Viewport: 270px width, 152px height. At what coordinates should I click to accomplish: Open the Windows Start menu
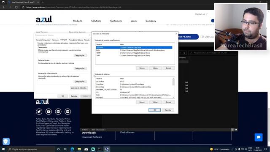(3, 149)
